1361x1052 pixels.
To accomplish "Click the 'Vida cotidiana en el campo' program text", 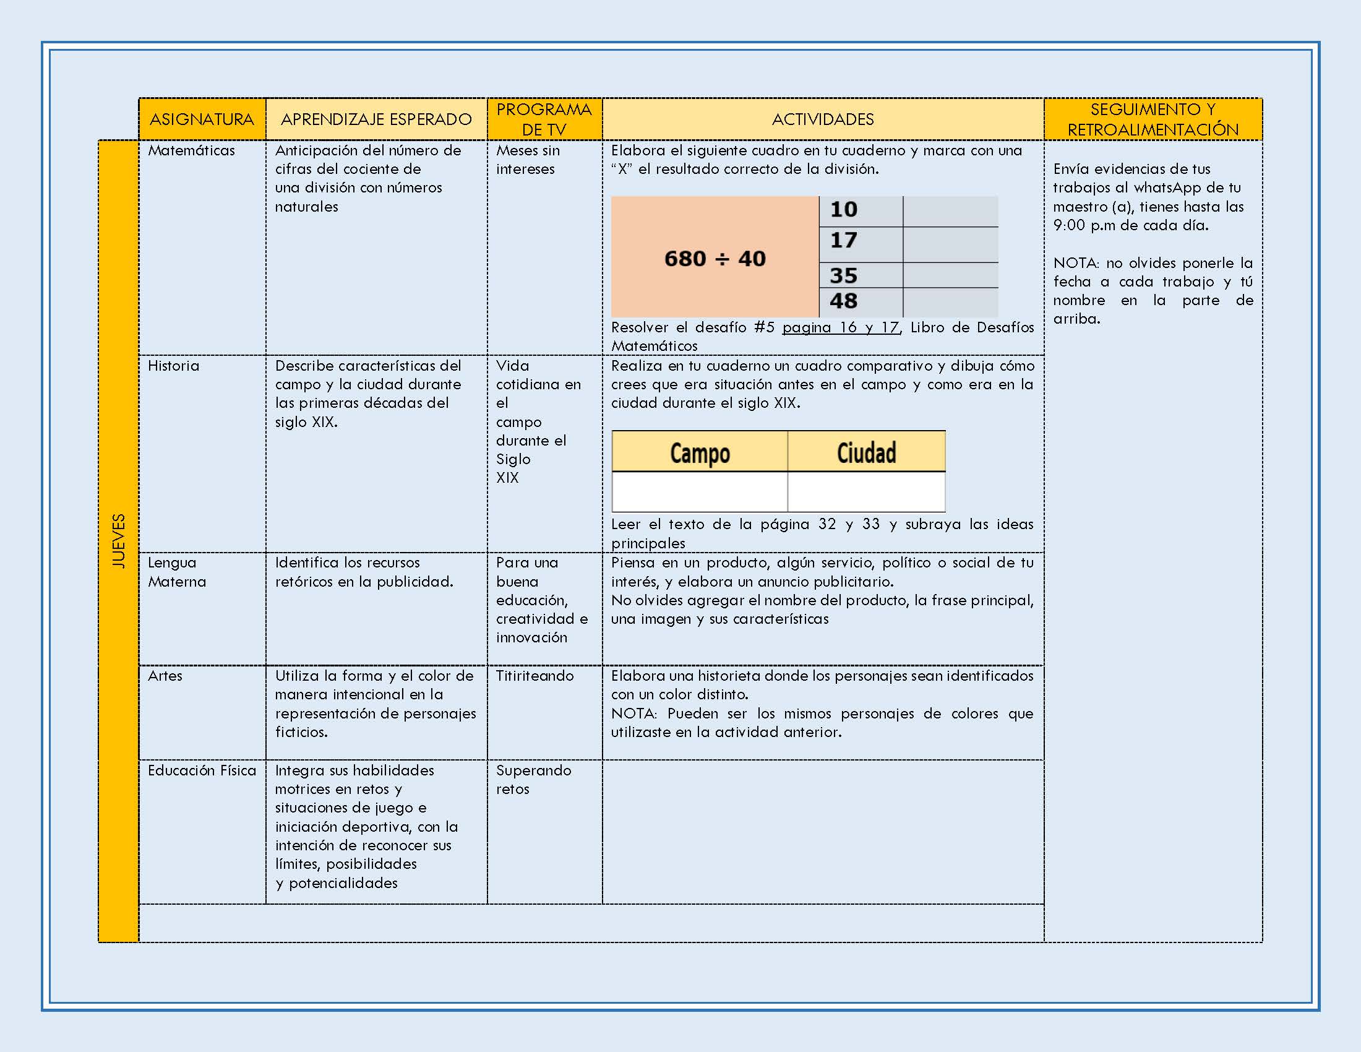I will [x=538, y=421].
